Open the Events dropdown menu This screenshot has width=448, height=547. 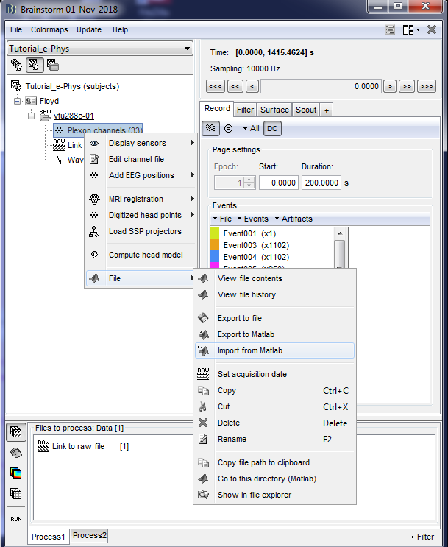tap(255, 219)
